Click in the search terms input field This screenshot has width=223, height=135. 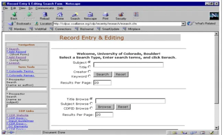click(129, 65)
